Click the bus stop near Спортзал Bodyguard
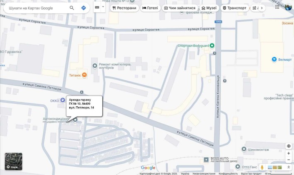The height and width of the screenshot is (175, 294). point(214,53)
